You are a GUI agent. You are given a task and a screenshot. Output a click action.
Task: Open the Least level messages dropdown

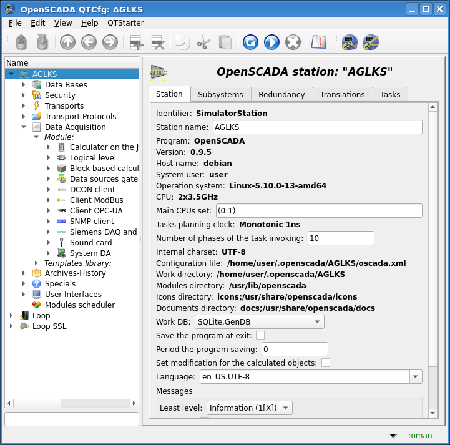(x=250, y=408)
